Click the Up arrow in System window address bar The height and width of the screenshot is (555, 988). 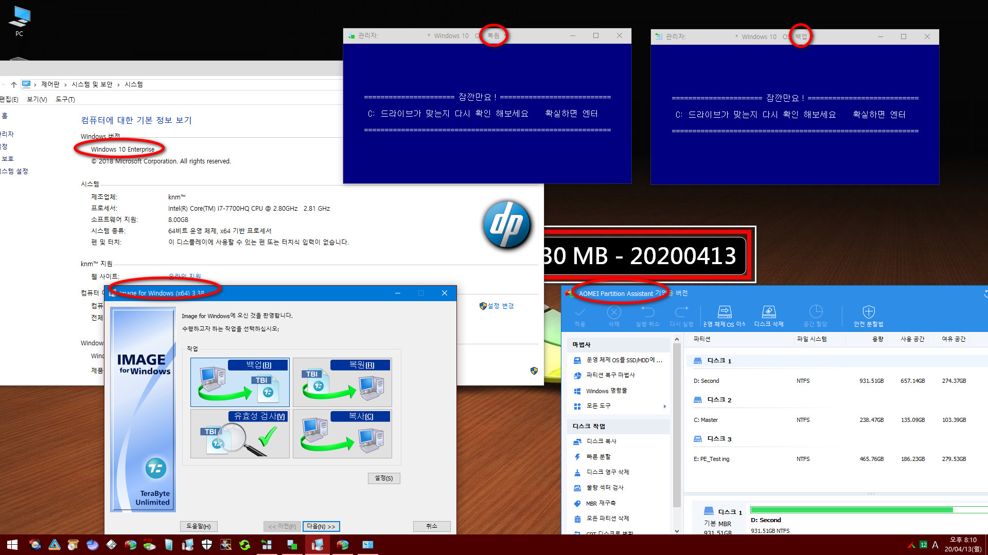point(14,84)
